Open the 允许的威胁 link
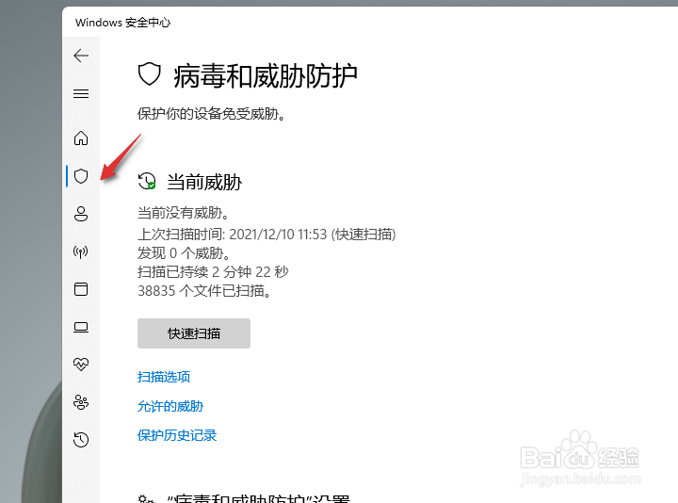Screen dimensions: 678x503 (x=170, y=406)
